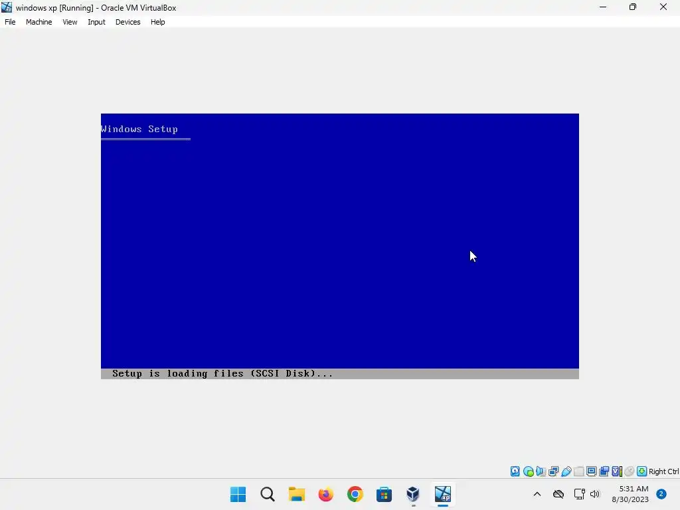Close the VirtualBox VM window

point(663,7)
